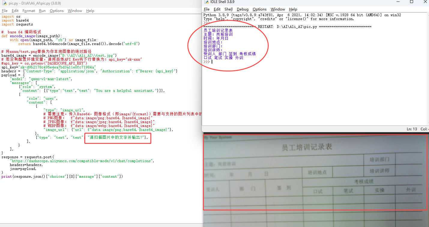Open Options menu in IDLE Shell window
The width and height of the screenshot is (429, 227).
coord(260,9)
